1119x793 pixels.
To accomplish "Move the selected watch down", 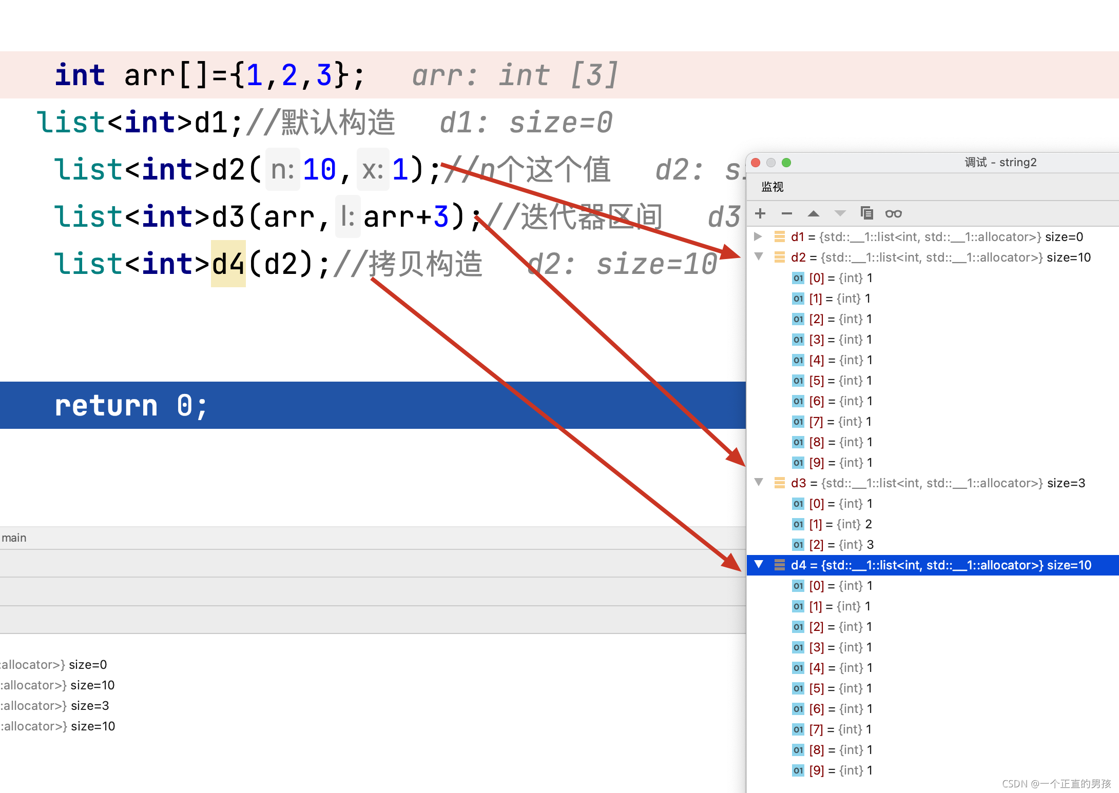I will point(840,213).
